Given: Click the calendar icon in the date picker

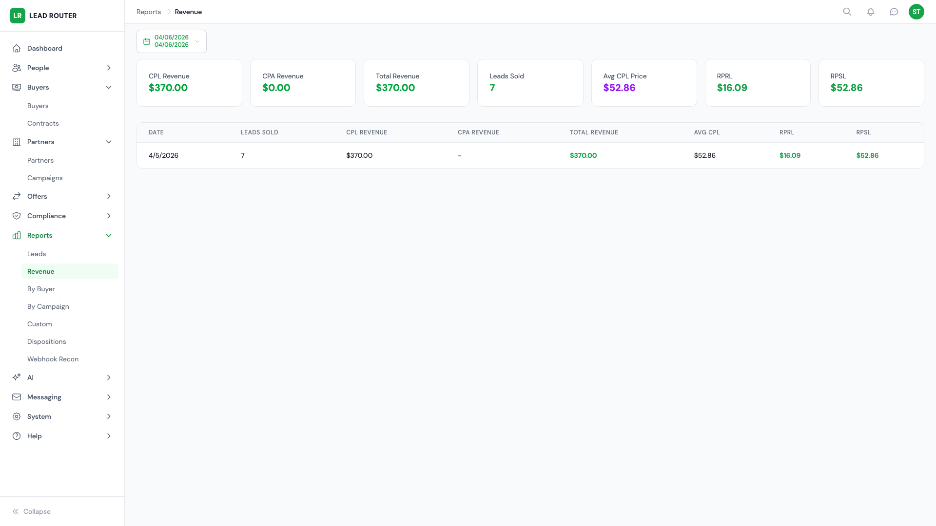Looking at the screenshot, I should pos(146,41).
